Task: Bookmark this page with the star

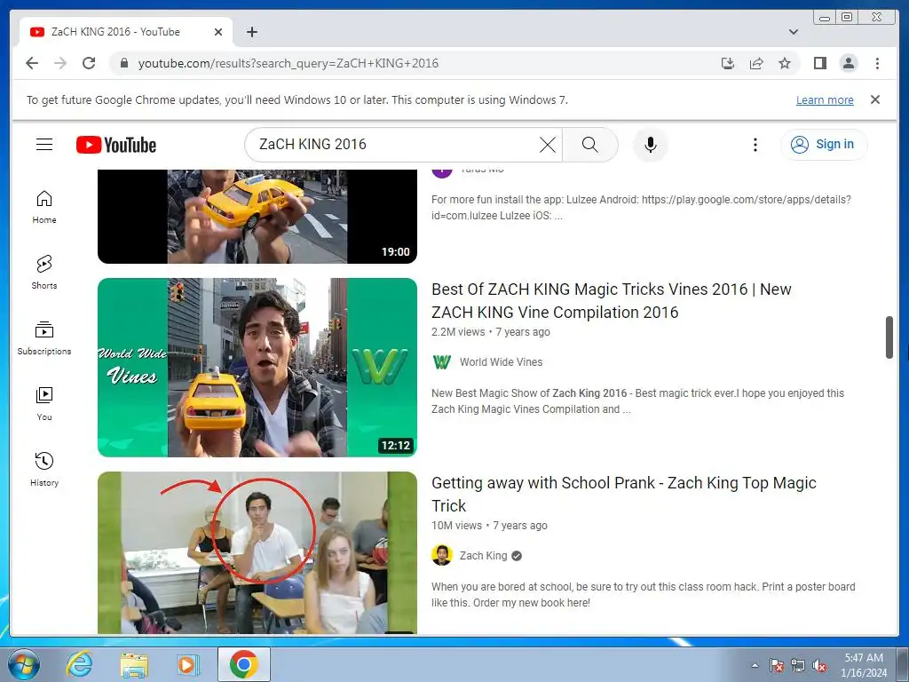Action: (785, 63)
